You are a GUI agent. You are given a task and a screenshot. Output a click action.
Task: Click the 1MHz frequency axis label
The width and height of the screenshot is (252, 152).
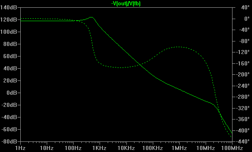pos(179,148)
